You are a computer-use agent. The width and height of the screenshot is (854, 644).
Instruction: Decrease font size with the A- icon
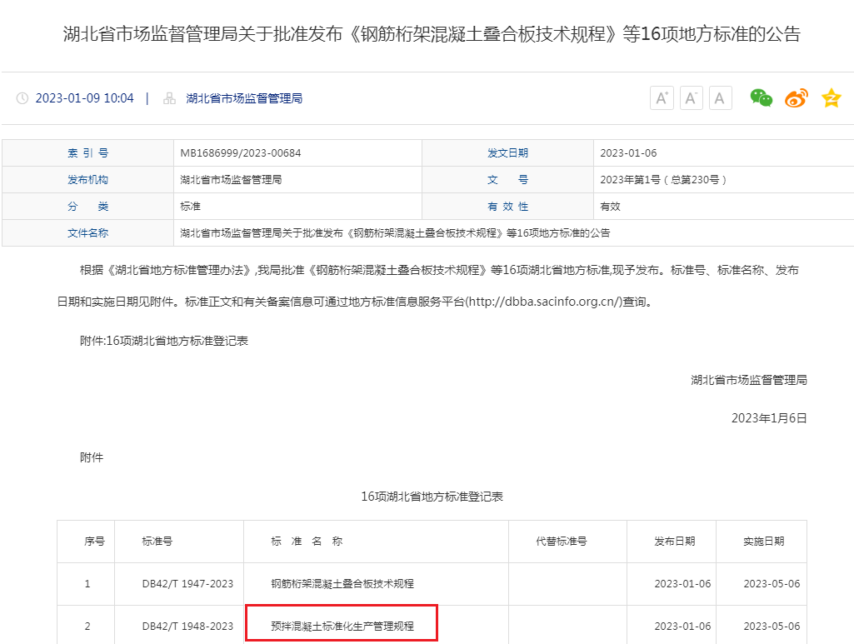[691, 97]
